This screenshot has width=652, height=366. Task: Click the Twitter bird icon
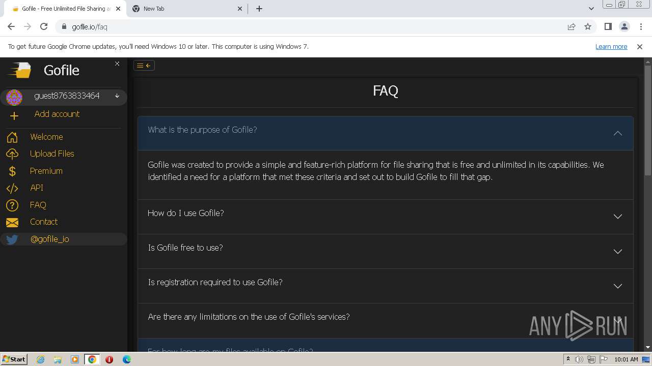coord(12,239)
